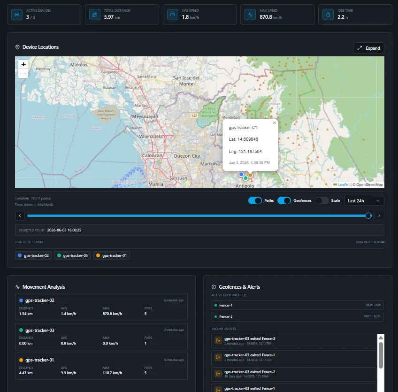
Task: Step timeline back with left arrow
Action: click(20, 215)
